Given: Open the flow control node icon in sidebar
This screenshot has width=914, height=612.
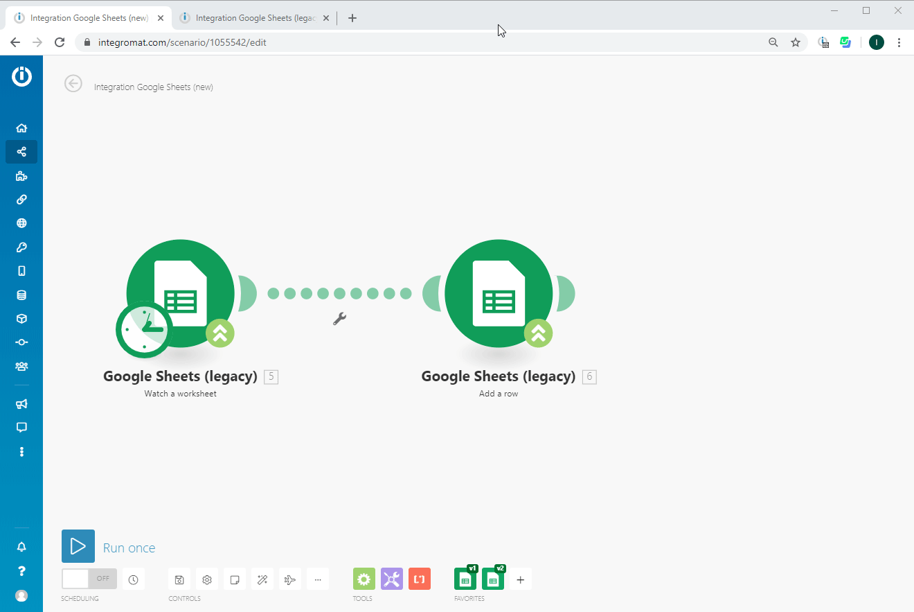Looking at the screenshot, I should pos(21,342).
